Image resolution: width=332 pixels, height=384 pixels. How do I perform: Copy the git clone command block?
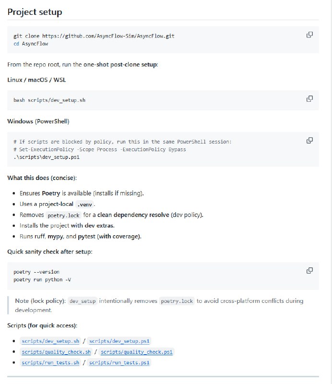[x=309, y=35]
